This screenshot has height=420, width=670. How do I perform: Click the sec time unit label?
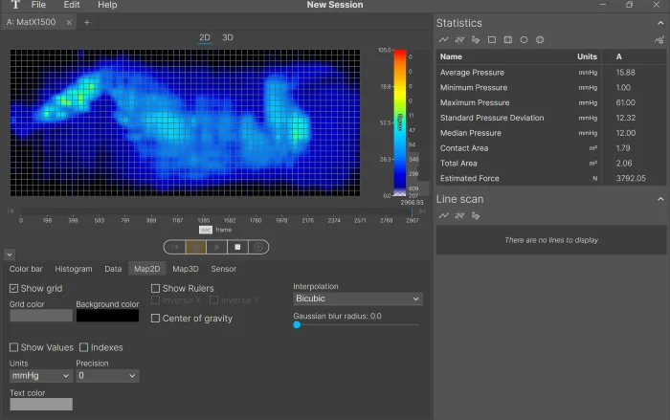(205, 230)
